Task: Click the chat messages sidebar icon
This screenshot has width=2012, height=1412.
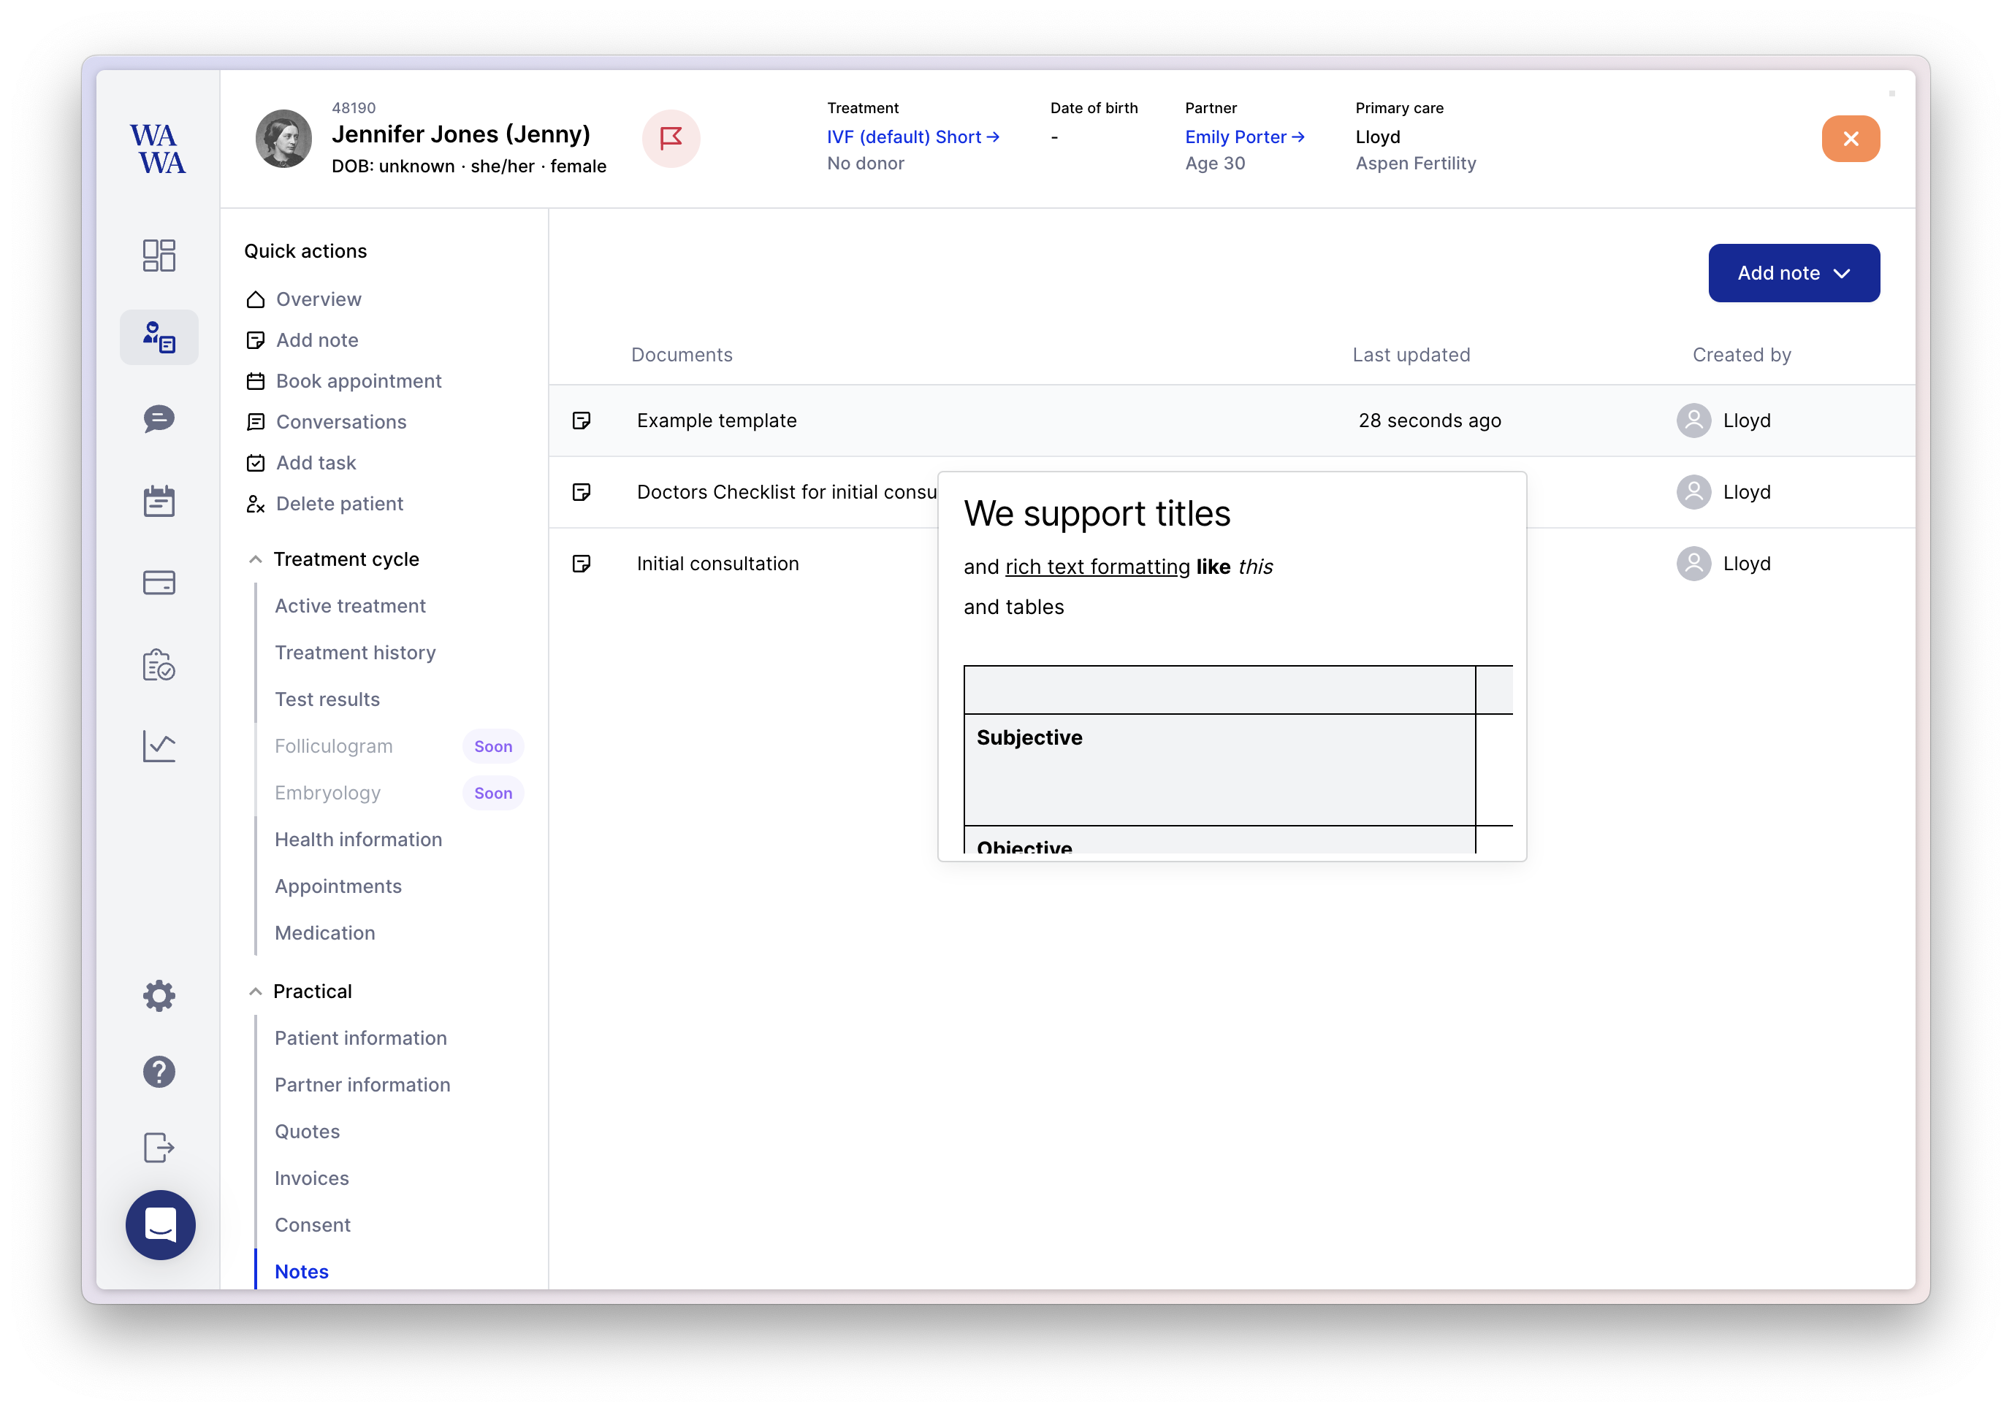Action: tap(159, 418)
